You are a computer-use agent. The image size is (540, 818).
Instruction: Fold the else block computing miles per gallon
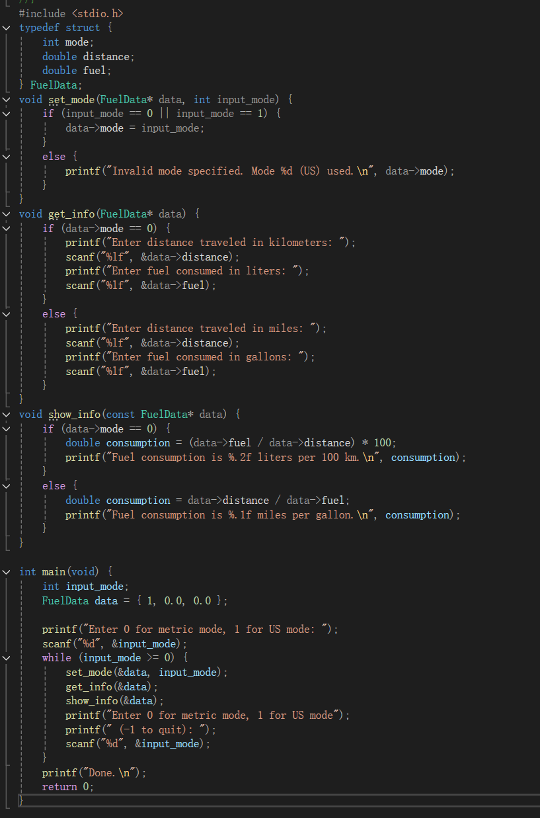(6, 486)
